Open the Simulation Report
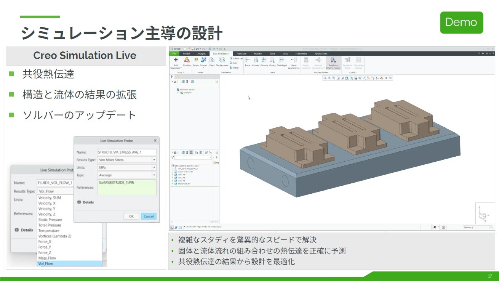Viewport: 499px width, 281px height. click(358, 63)
